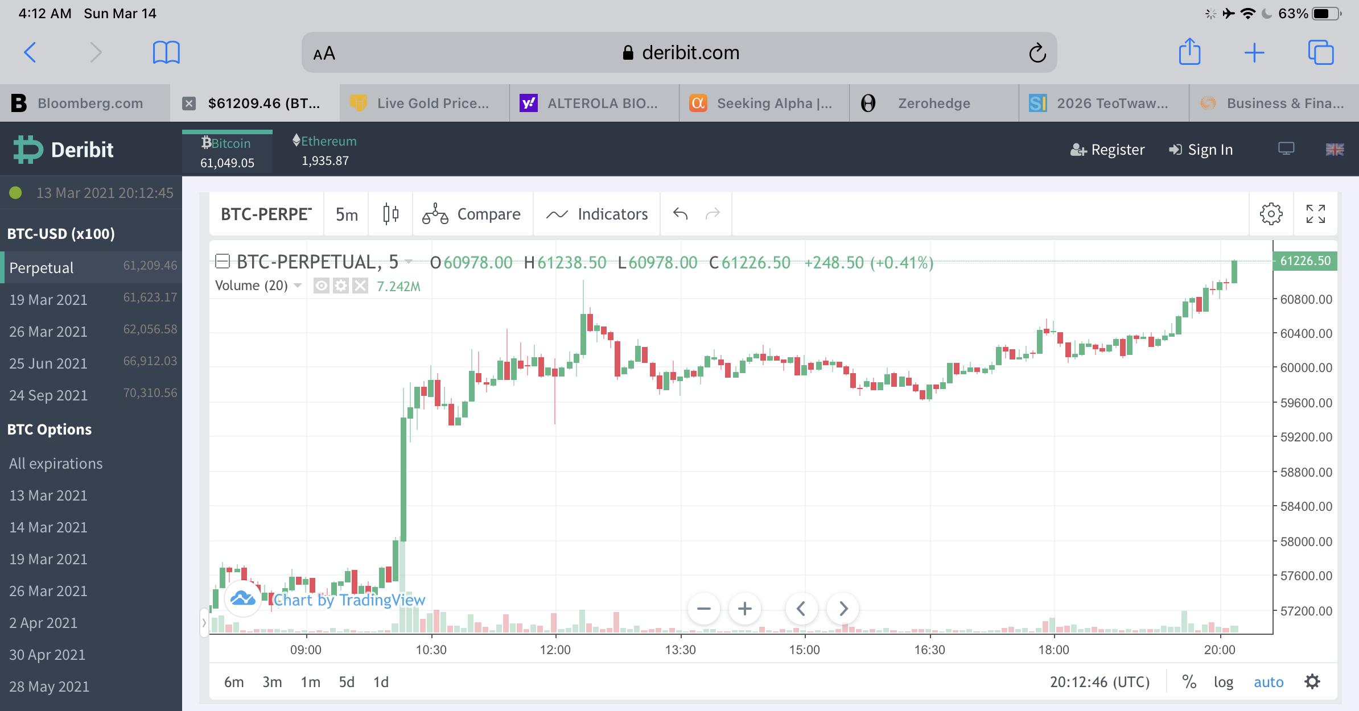Image resolution: width=1359 pixels, height=711 pixels.
Task: Zoom in the chart with plus button
Action: click(744, 609)
